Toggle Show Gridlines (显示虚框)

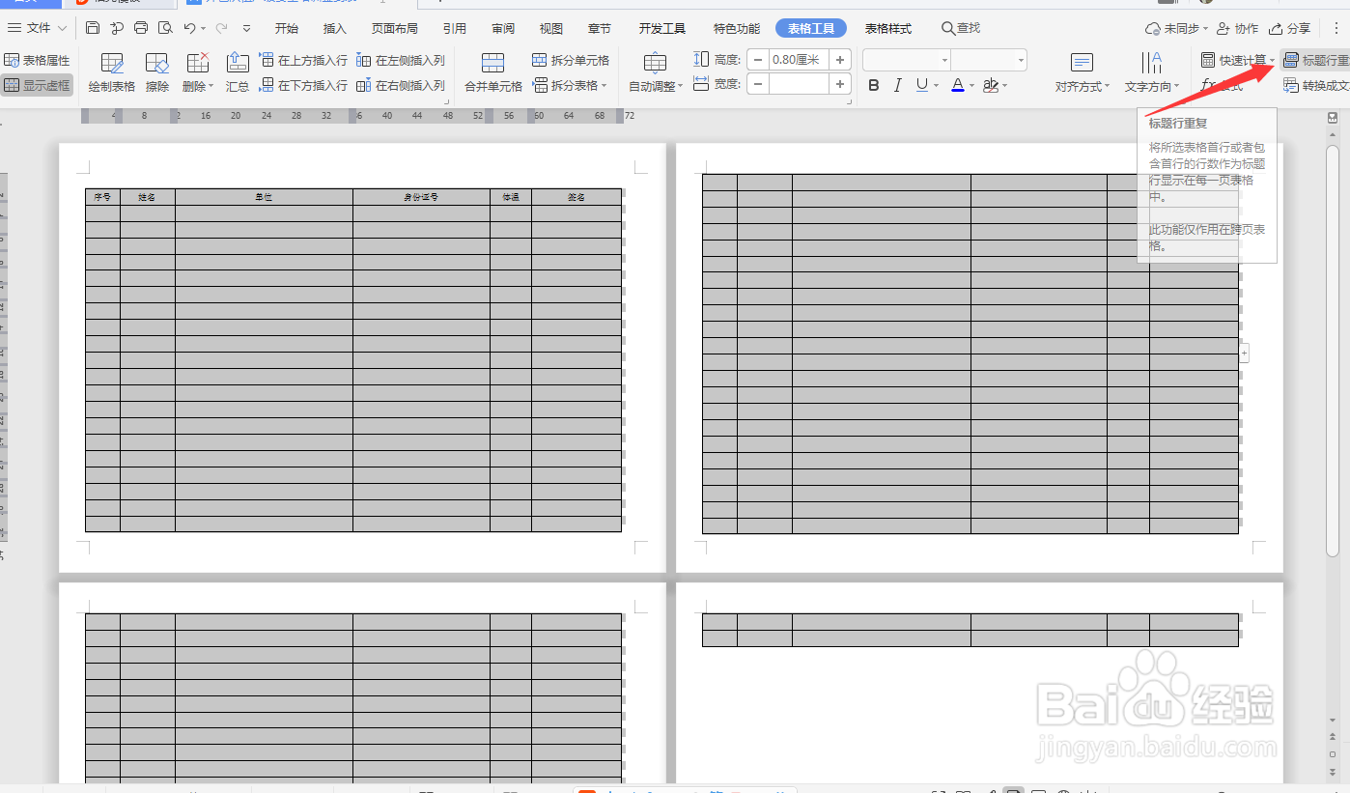pos(37,86)
